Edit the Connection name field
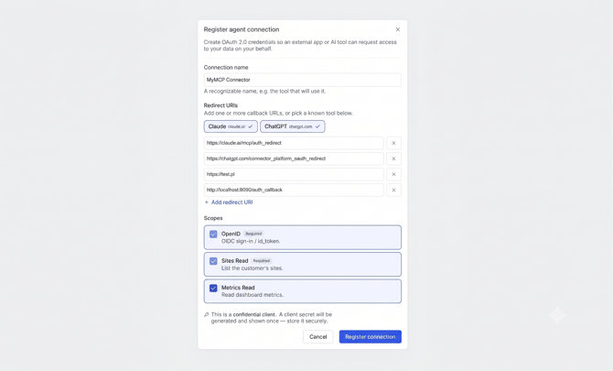The width and height of the screenshot is (613, 371). click(302, 80)
